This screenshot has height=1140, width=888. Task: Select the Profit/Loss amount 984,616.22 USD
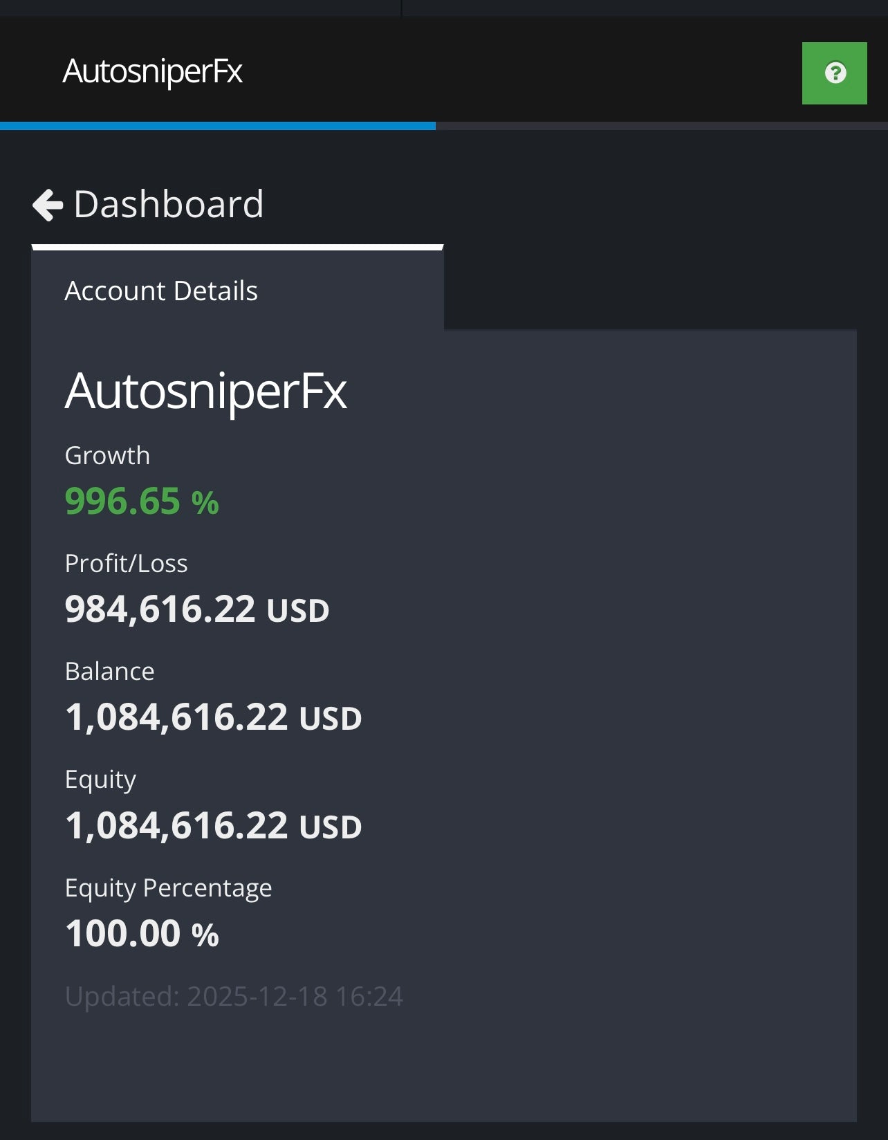point(197,610)
